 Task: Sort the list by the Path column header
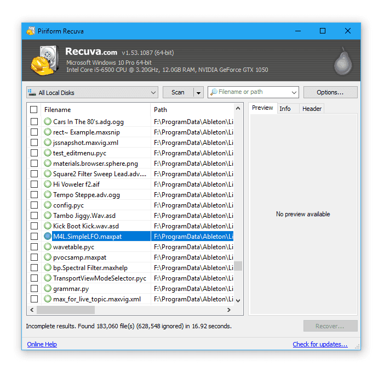(x=192, y=109)
